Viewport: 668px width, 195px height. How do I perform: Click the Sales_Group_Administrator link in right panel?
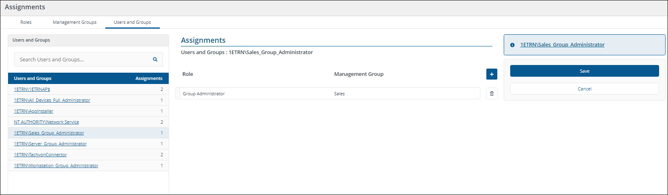coord(562,45)
